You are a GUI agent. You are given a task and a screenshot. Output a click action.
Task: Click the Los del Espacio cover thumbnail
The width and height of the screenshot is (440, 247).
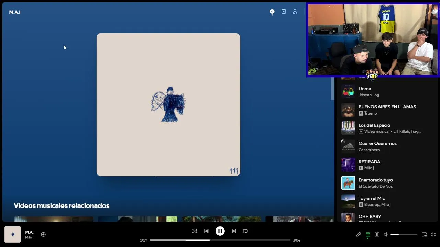tap(348, 128)
